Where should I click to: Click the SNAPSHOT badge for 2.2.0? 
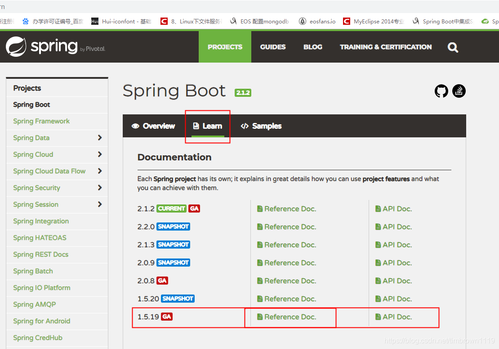(174, 227)
